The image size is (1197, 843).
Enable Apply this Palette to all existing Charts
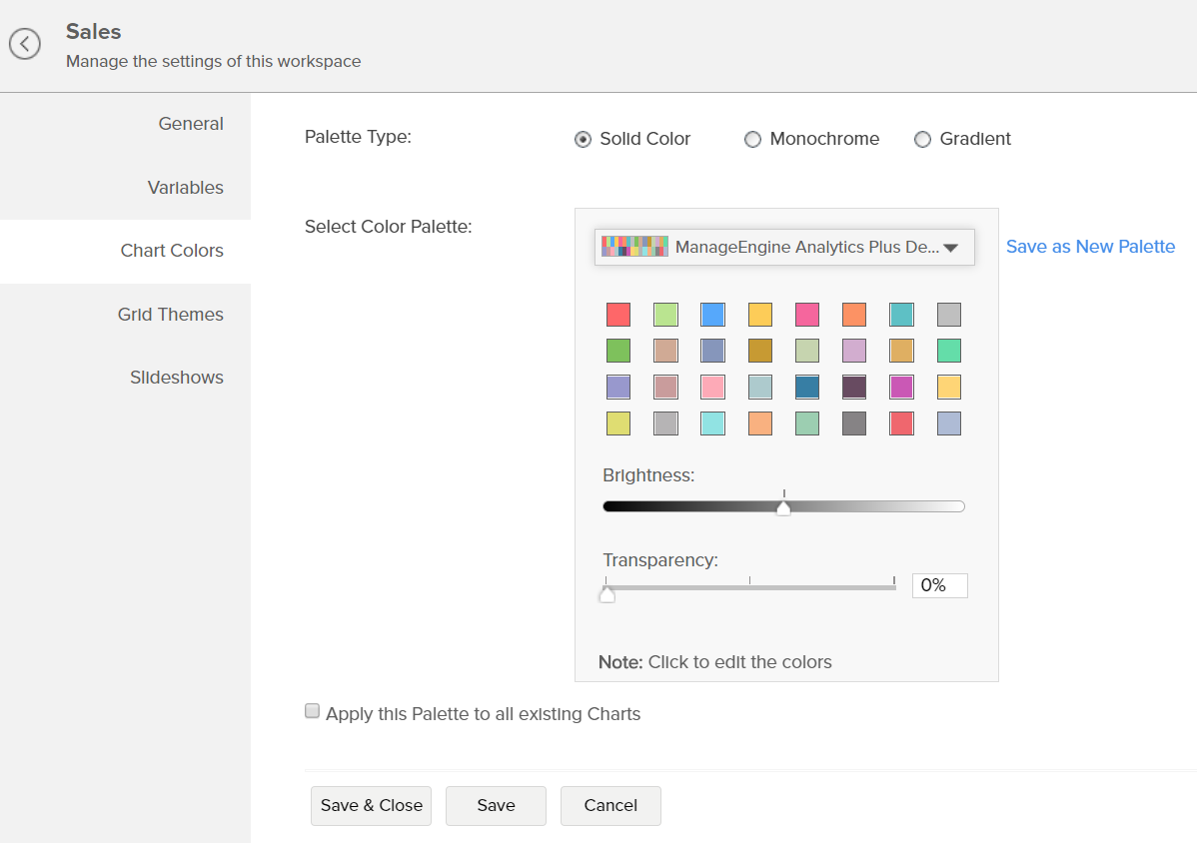click(312, 710)
